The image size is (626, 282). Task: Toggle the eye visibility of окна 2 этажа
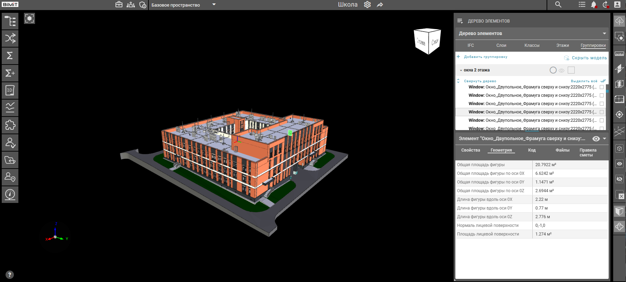pyautogui.click(x=561, y=70)
